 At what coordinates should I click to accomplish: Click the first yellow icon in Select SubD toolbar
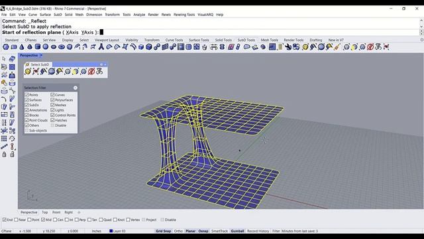28,71
